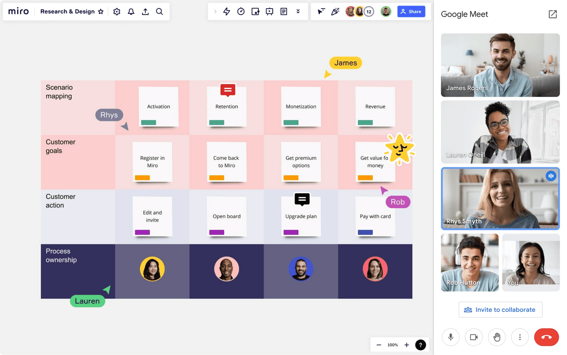The image size is (567, 355).
Task: Expand the collapsed toolbar arrow
Action: [215, 12]
